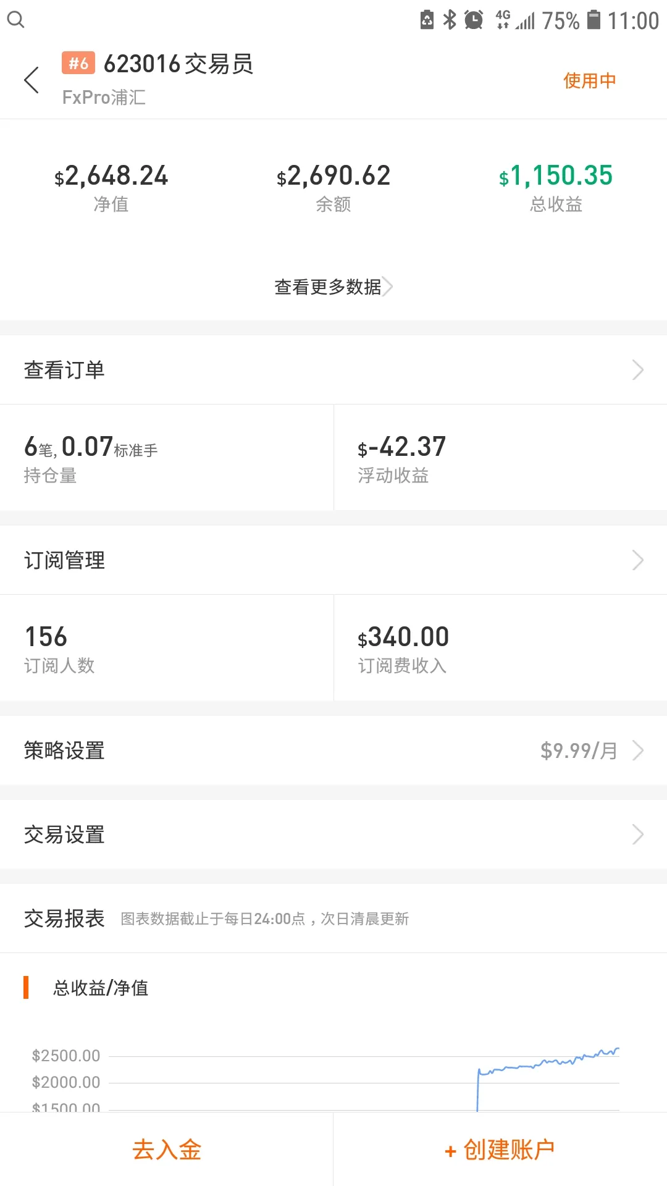Image resolution: width=667 pixels, height=1186 pixels.
Task: Open 查看更多数据 link
Action: coord(333,287)
